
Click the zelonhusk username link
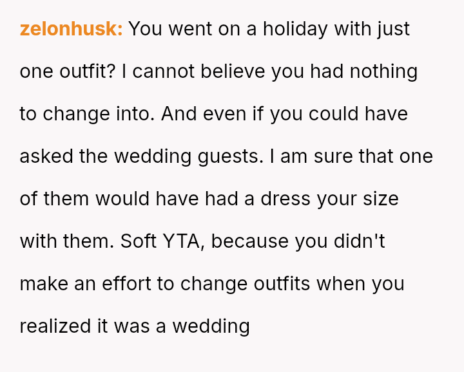71,29
